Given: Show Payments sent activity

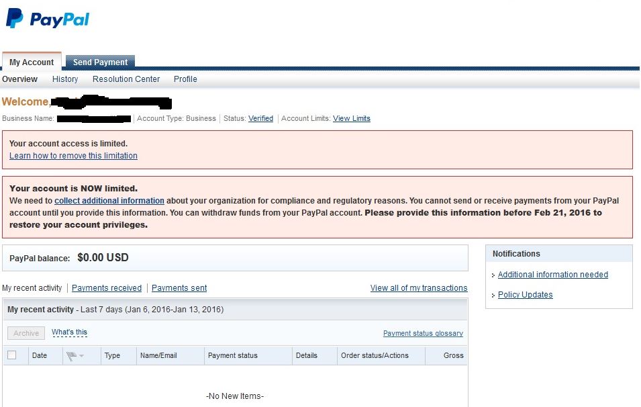Looking at the screenshot, I should coord(179,288).
